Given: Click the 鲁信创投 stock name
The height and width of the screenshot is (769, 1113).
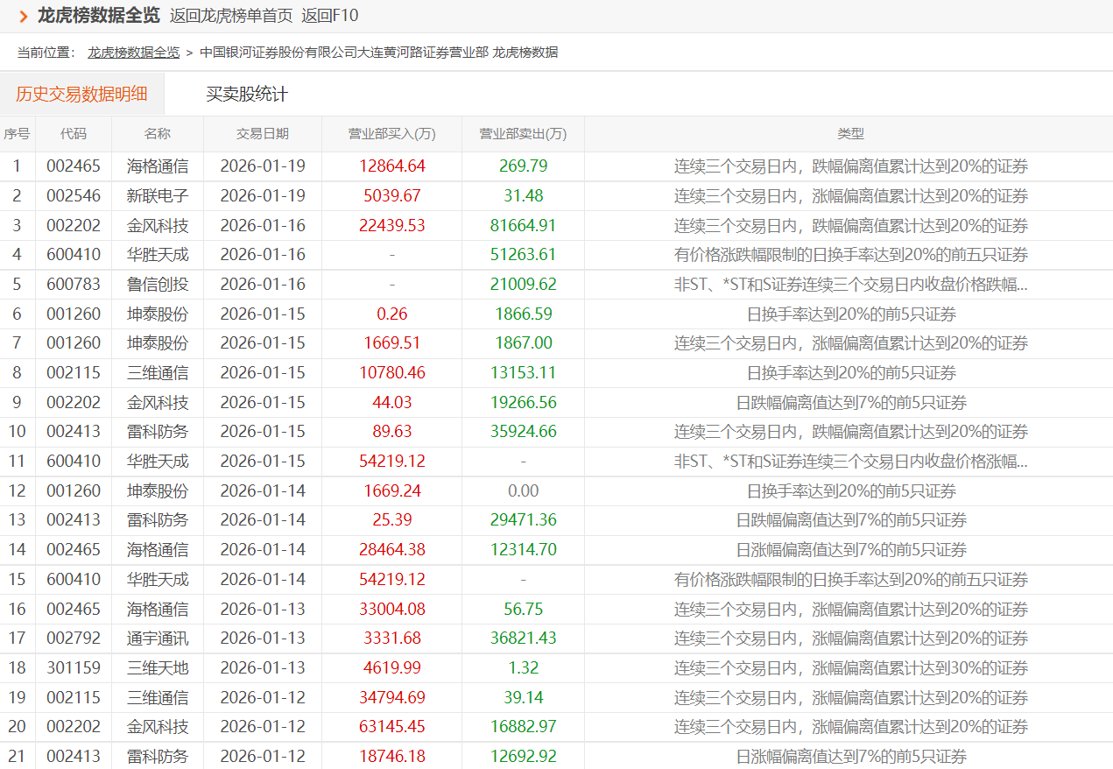Looking at the screenshot, I should click(158, 285).
